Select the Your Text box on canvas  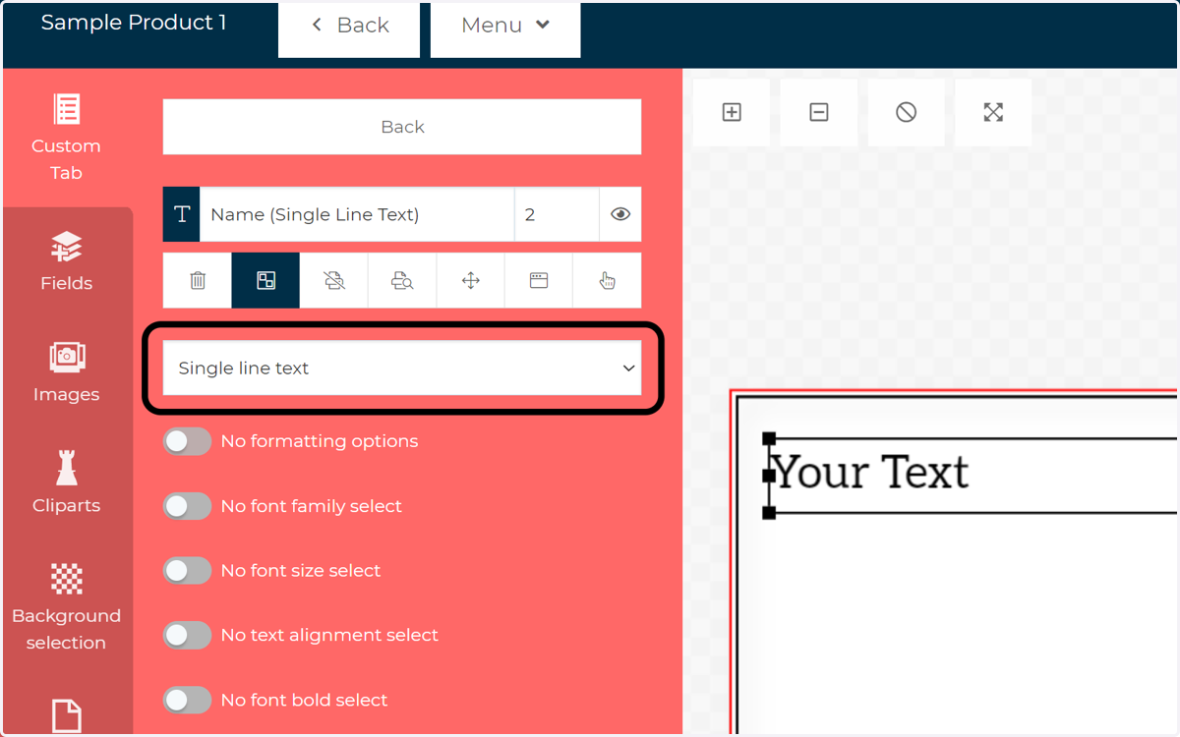coord(973,476)
